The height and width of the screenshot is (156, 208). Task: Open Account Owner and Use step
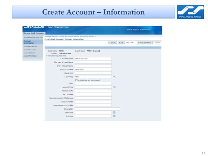pos(33,38)
